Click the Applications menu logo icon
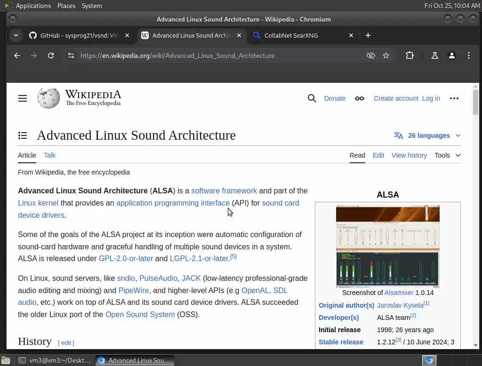 point(8,6)
